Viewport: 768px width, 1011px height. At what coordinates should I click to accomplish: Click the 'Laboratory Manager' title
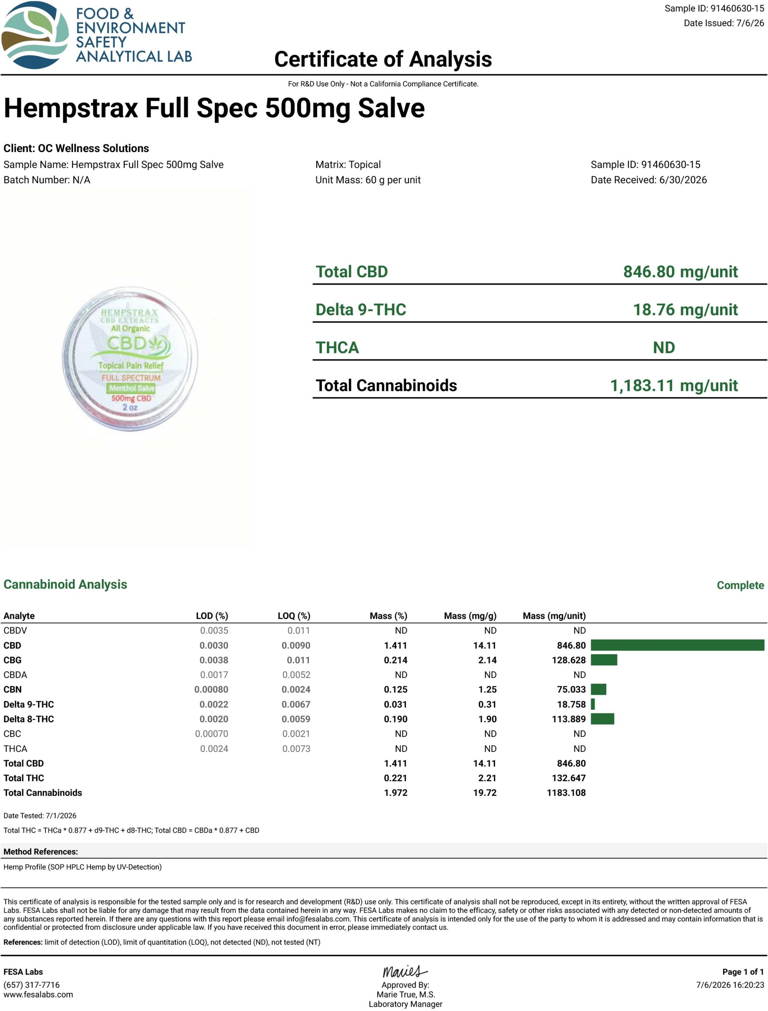406,1004
